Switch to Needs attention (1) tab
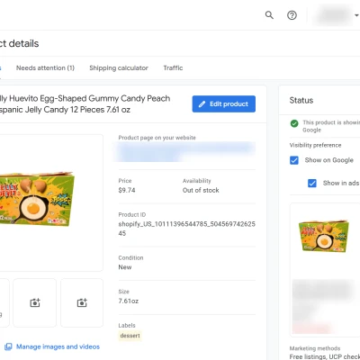360x360 pixels. (45, 68)
